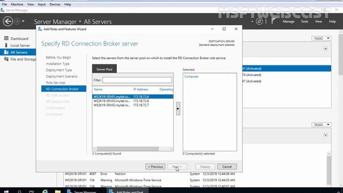Image resolution: width=343 pixels, height=193 pixels.
Task: Sort server pool by Name column
Action: [x=98, y=90]
